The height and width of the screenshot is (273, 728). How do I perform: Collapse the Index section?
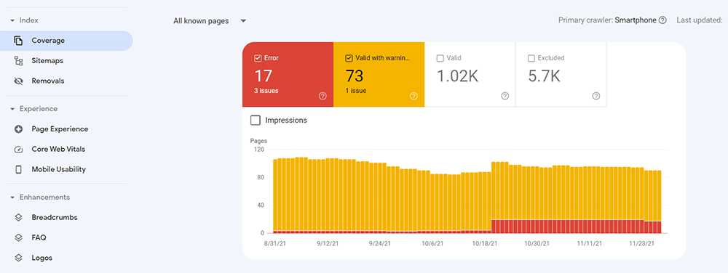(x=12, y=20)
